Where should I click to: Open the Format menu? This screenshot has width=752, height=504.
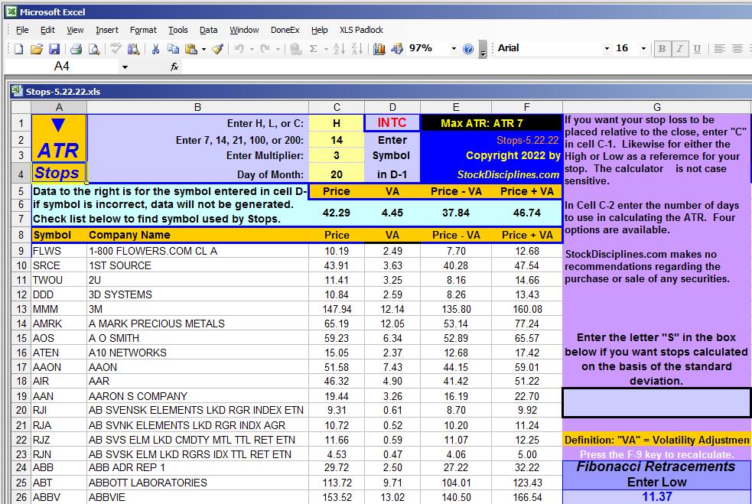point(143,30)
